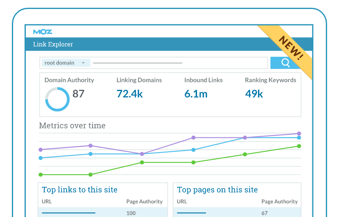The image size is (341, 217).
Task: Click the first URL in Top pages table
Action: (192, 213)
